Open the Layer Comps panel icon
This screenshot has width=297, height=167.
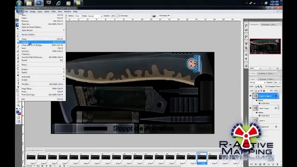246,66
